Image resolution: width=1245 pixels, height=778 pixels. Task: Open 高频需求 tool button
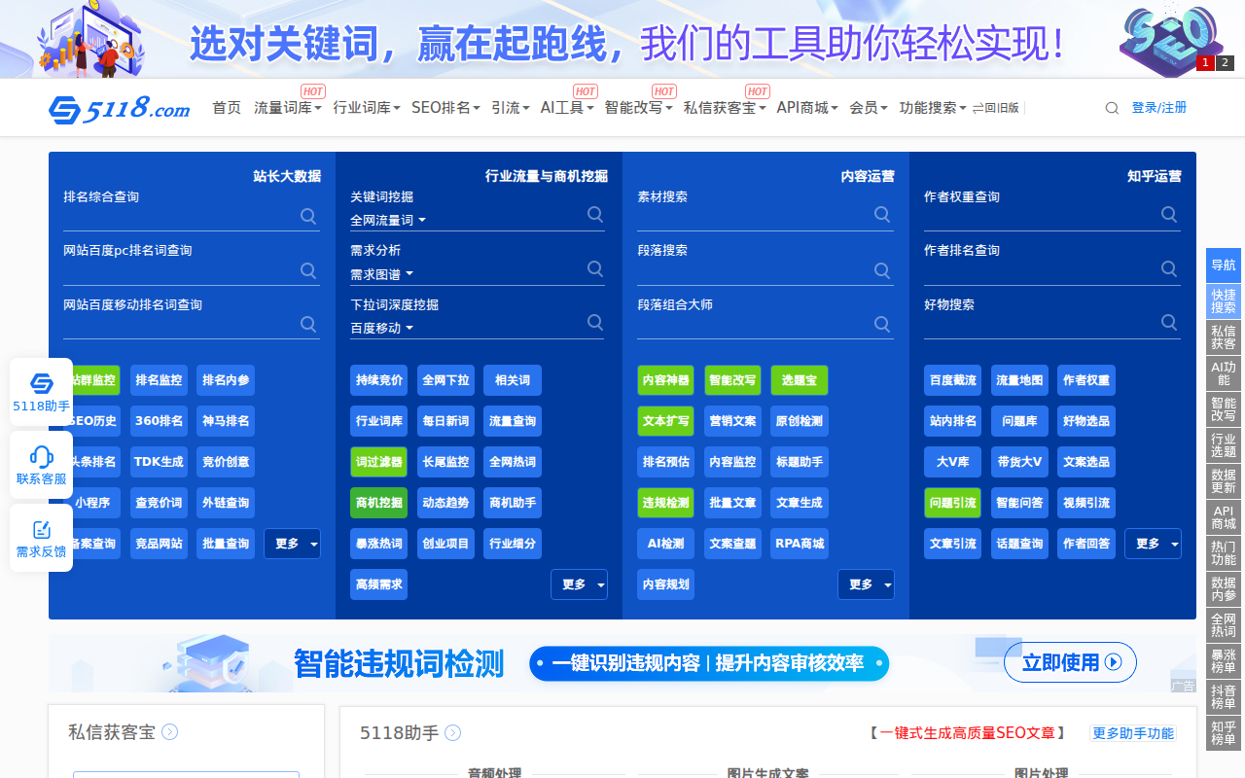tap(378, 584)
